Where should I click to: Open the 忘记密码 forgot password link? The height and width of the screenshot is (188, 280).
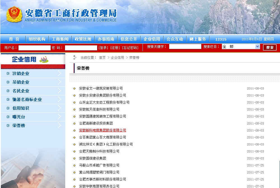pos(130,48)
